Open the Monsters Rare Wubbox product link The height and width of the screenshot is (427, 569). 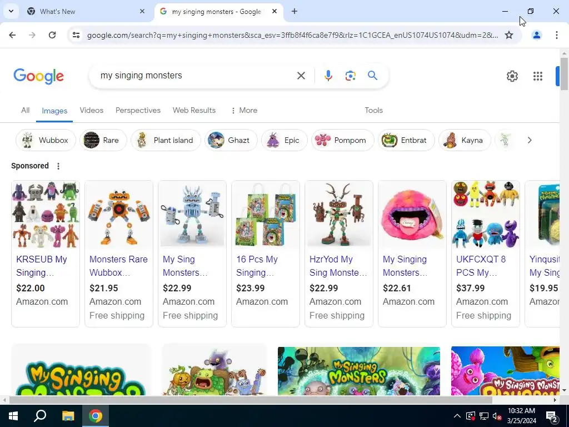tap(119, 266)
